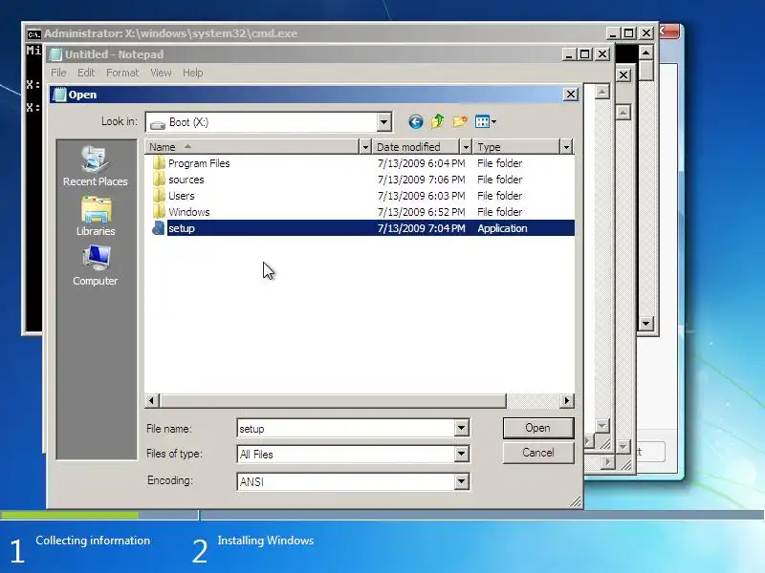
Task: Sort by the Date modified column header
Action: click(x=416, y=147)
